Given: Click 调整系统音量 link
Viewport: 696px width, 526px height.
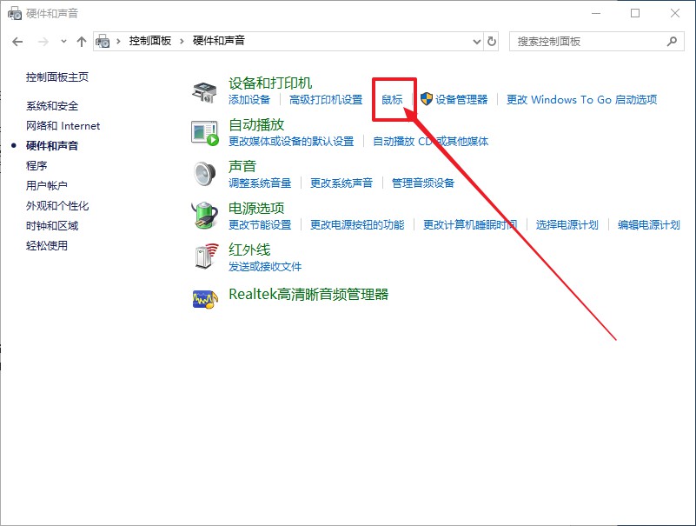Looking at the screenshot, I should (260, 183).
